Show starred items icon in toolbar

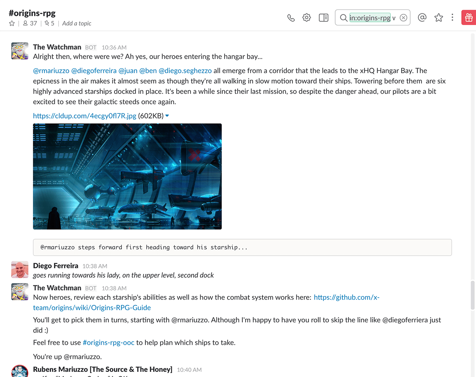click(x=438, y=17)
